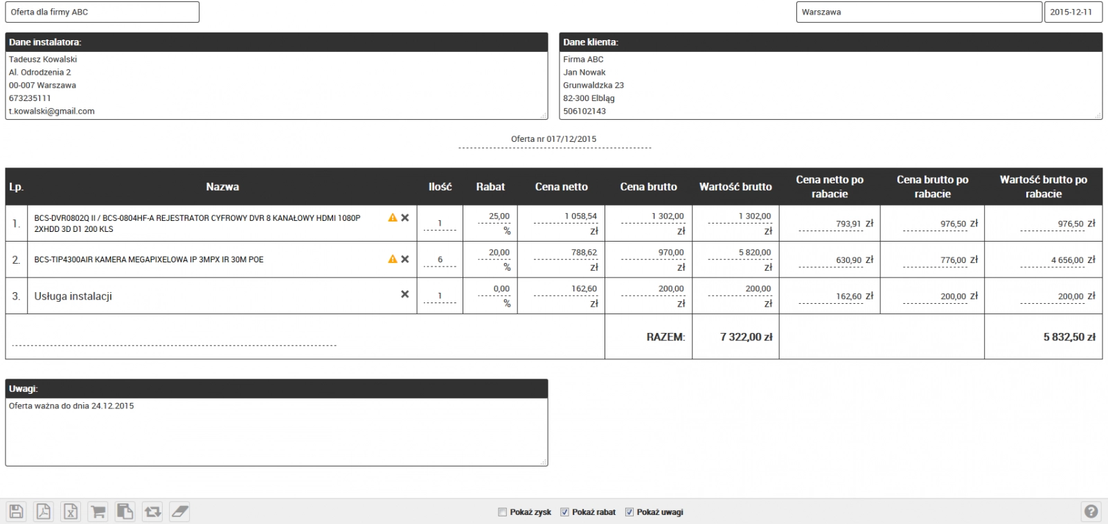Click the email t.kowalski@gmail.com

point(52,111)
